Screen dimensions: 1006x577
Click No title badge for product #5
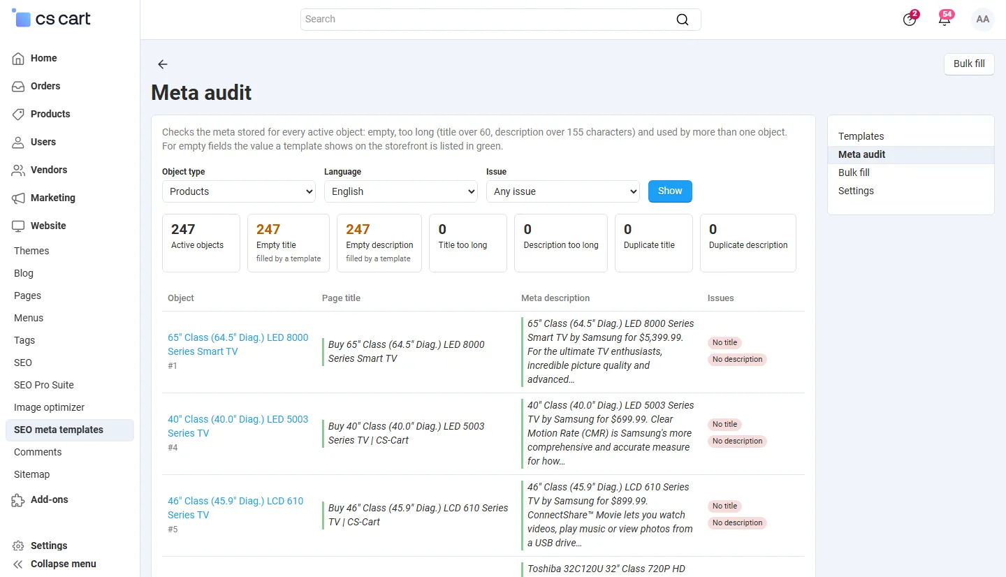[724, 506]
